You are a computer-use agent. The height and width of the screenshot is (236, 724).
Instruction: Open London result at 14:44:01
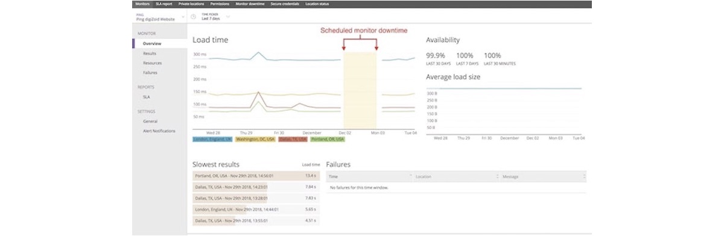[x=256, y=210]
